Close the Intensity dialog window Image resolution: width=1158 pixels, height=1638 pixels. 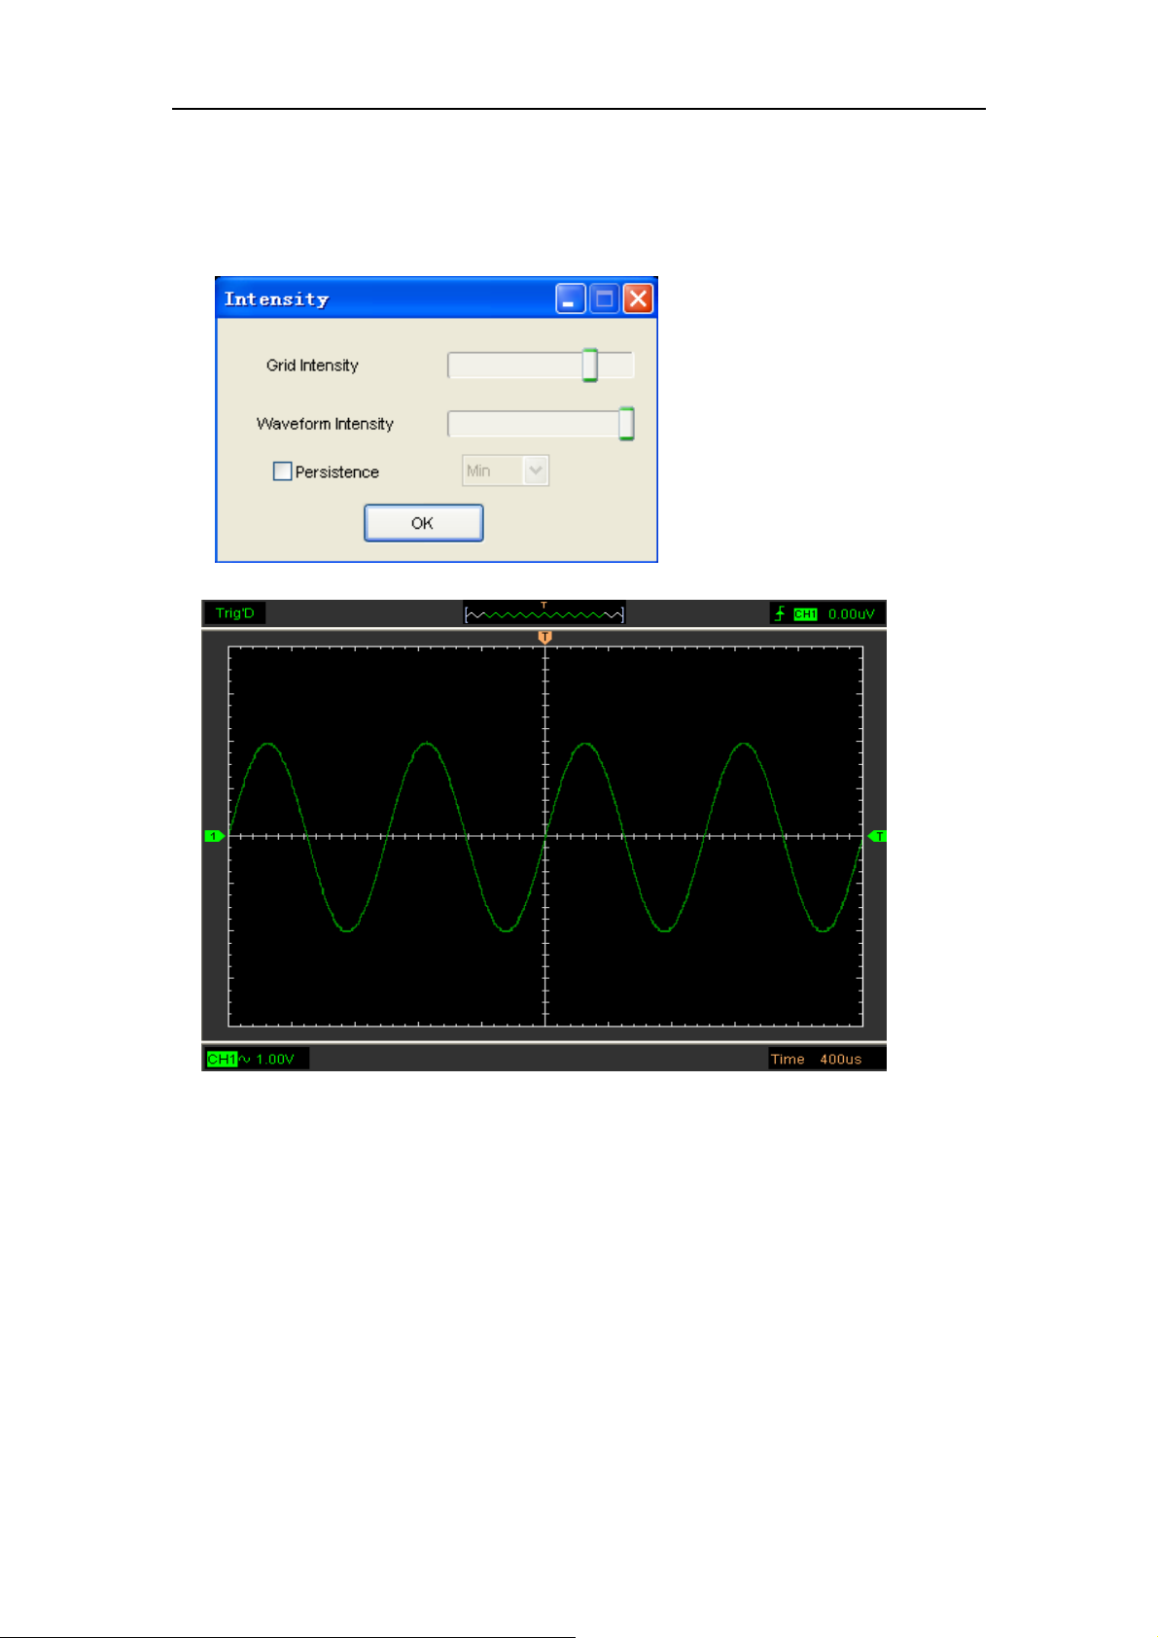click(638, 298)
